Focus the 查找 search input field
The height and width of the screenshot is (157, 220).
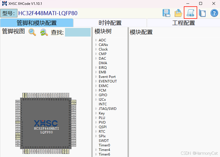(78, 32)
